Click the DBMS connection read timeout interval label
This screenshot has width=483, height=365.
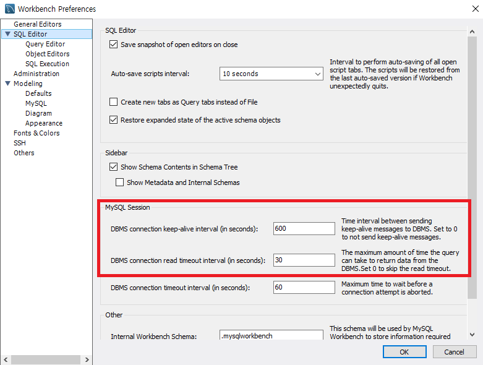click(188, 260)
